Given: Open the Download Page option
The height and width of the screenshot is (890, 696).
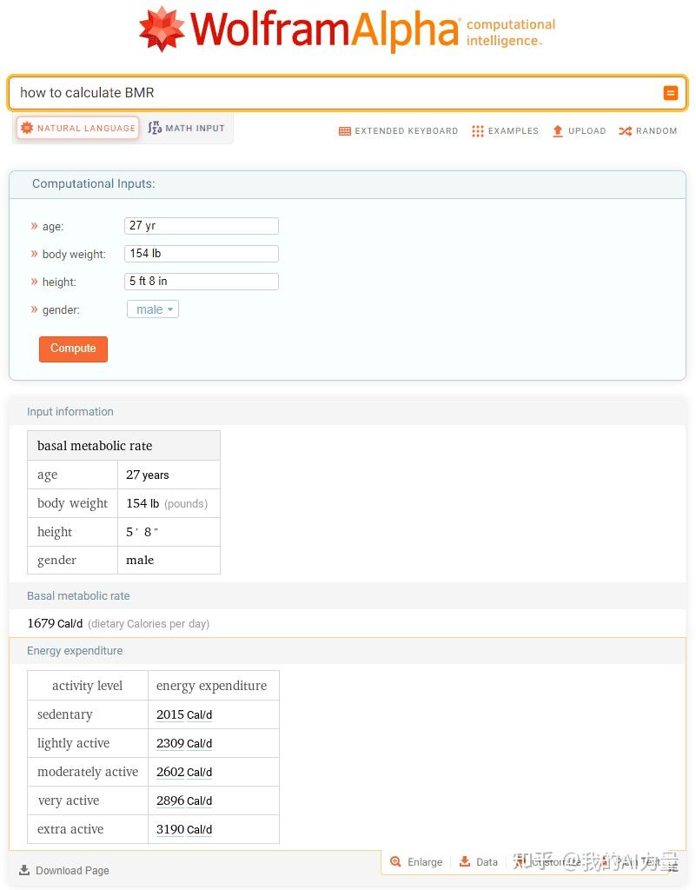Looking at the screenshot, I should [x=63, y=870].
